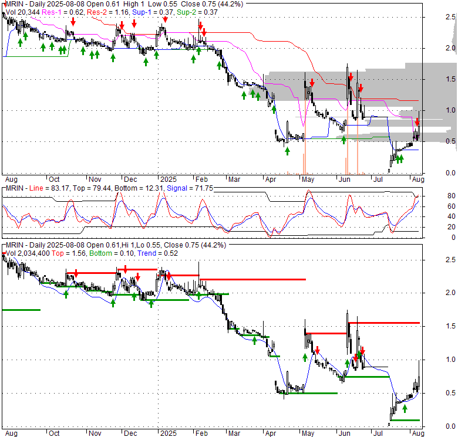Click the green up arrow in early May on the bottom chart

(305, 357)
